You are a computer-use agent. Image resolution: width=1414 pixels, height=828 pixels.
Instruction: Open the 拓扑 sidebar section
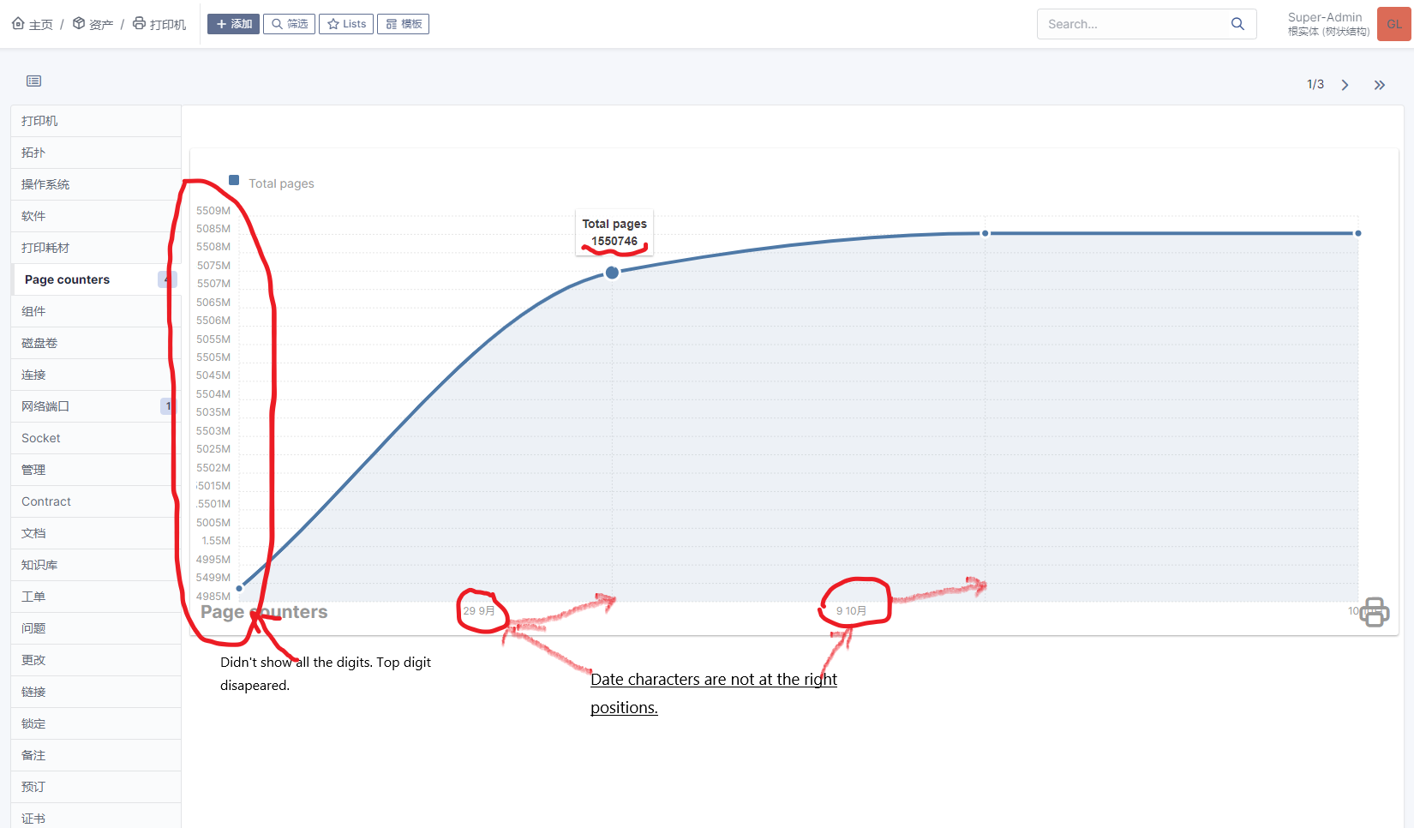click(33, 152)
